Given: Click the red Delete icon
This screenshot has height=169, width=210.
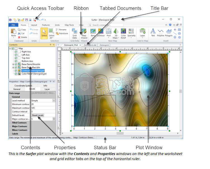Looking at the screenshot, I should pyautogui.click(x=19, y=37).
